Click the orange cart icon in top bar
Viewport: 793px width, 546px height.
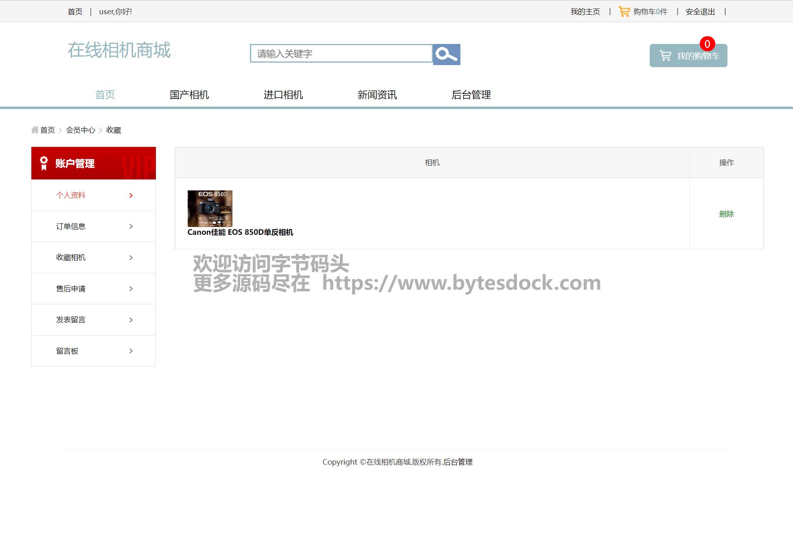(x=624, y=11)
